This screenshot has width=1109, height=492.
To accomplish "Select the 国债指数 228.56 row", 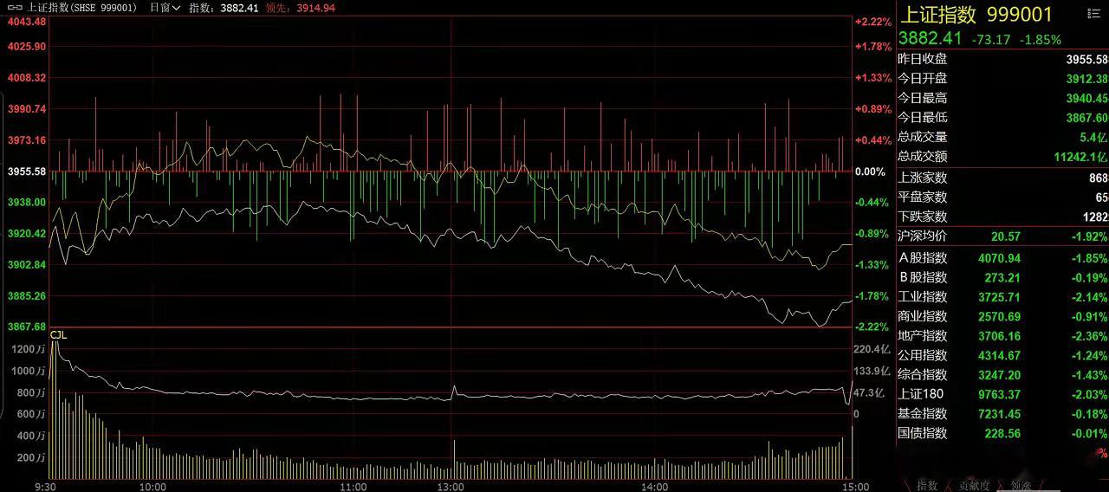I will point(1002,433).
